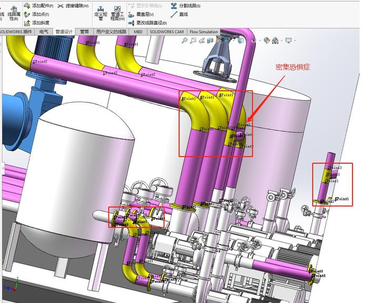
Task: Open Define Short Pipe (定义短管)
Action: [101, 13]
